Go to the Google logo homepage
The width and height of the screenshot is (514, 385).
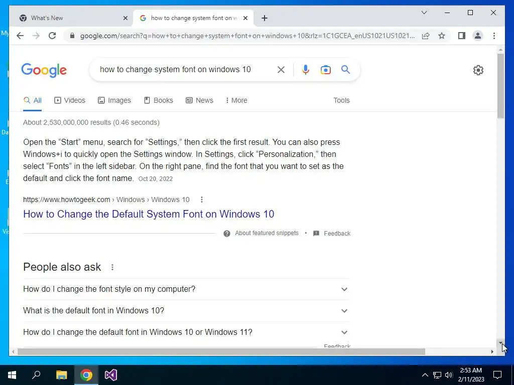coord(44,70)
